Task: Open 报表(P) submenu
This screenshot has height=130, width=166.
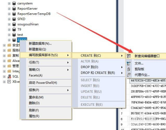Action: click(45, 90)
